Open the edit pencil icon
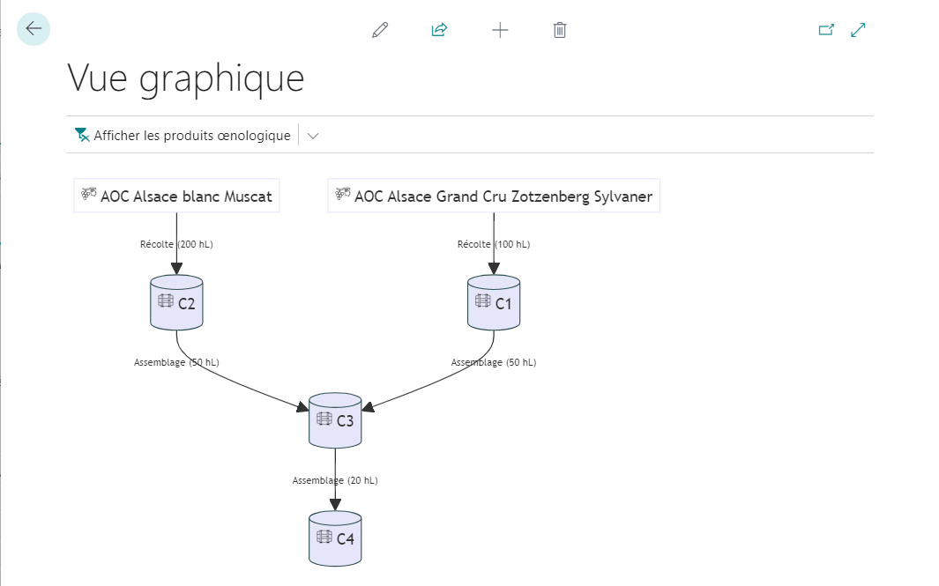939x586 pixels. pos(380,30)
